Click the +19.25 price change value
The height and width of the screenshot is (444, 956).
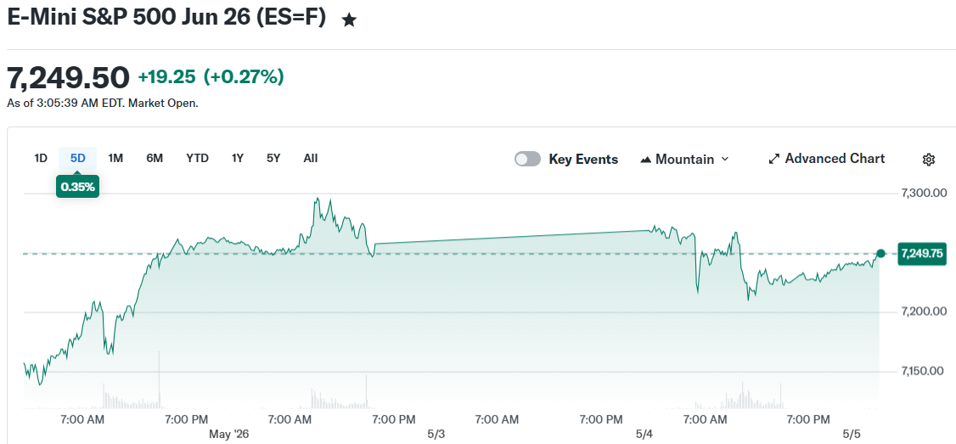[167, 77]
